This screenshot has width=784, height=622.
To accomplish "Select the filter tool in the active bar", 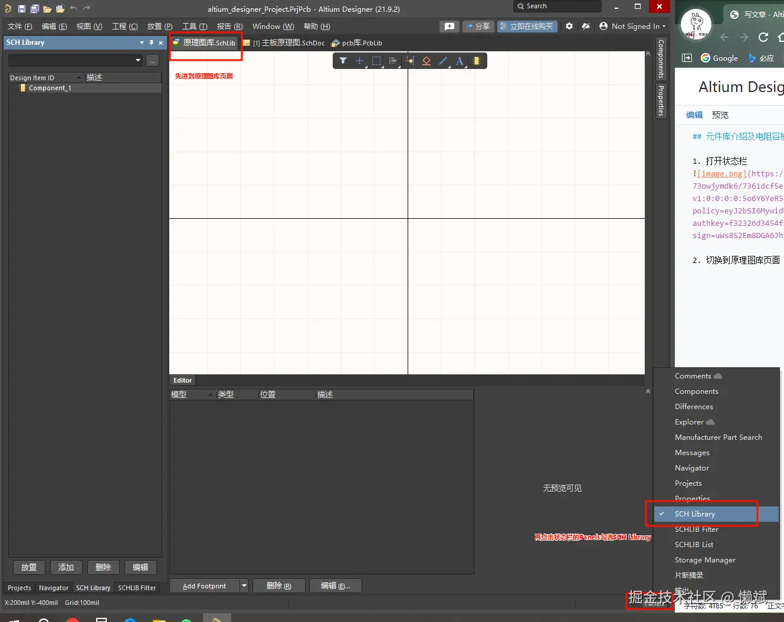I will coord(343,61).
